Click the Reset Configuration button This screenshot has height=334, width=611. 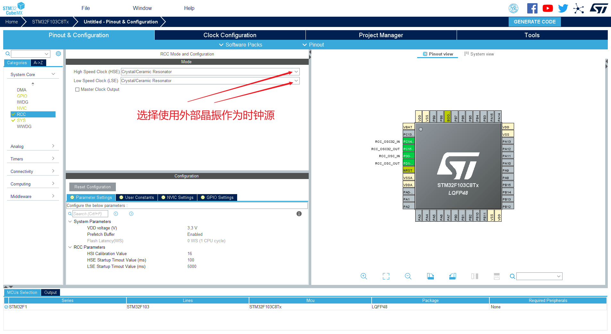[x=92, y=187]
